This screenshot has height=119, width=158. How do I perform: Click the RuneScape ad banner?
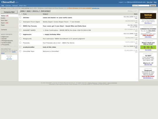[148, 16]
